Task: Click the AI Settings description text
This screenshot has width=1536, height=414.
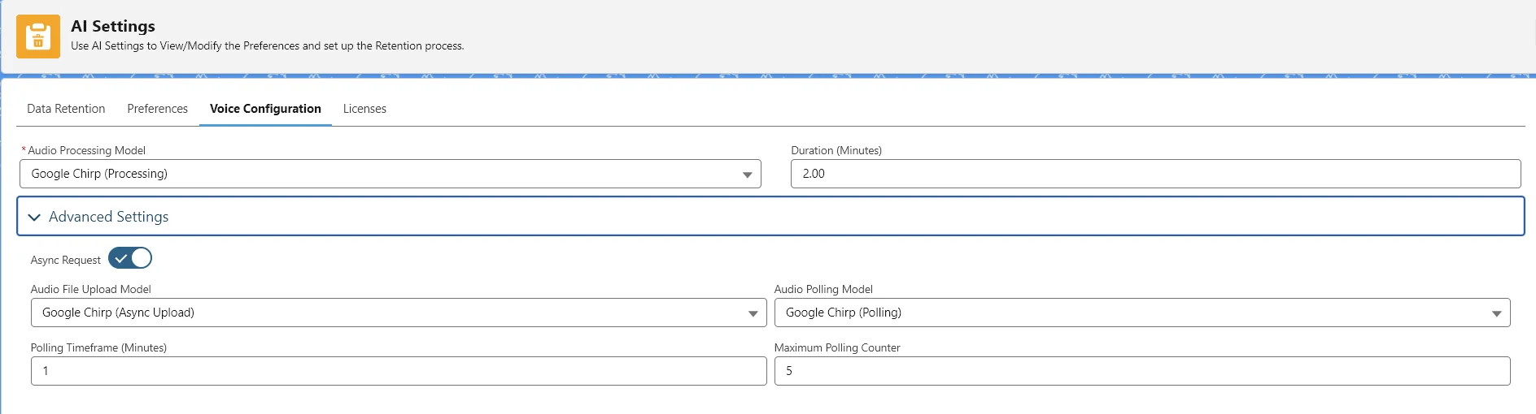Action: click(x=267, y=46)
